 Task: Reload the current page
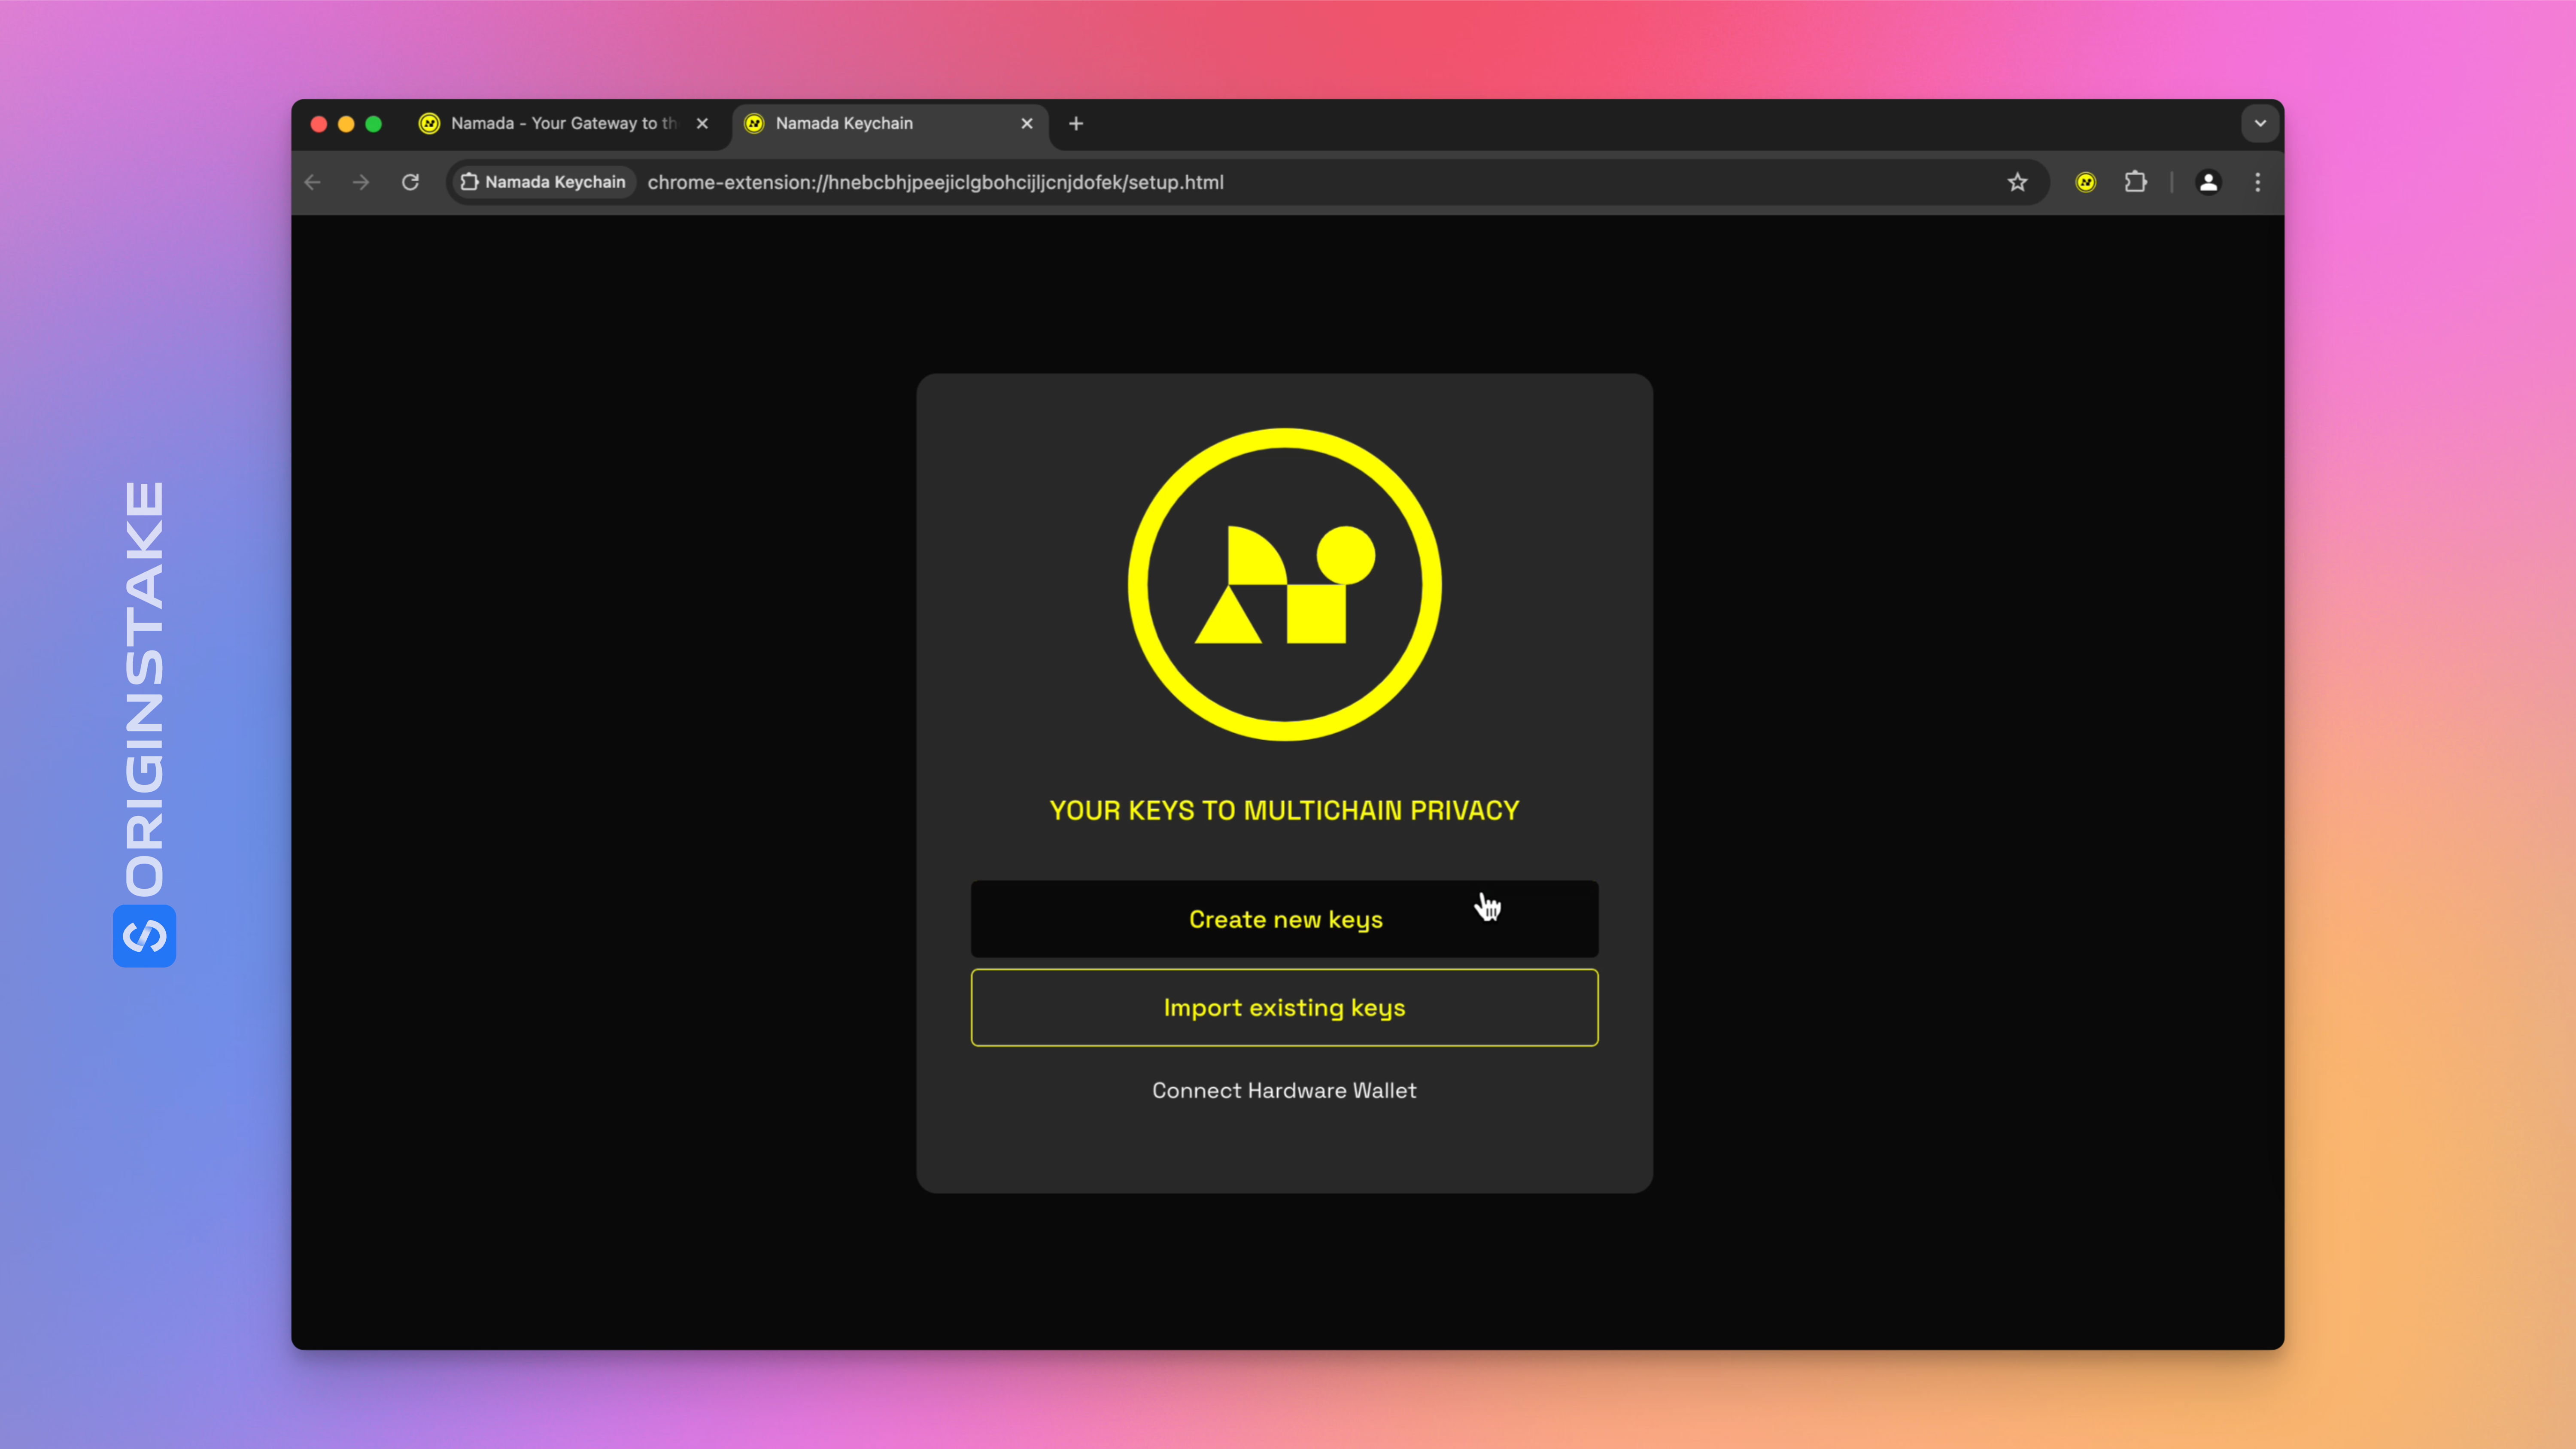click(410, 182)
